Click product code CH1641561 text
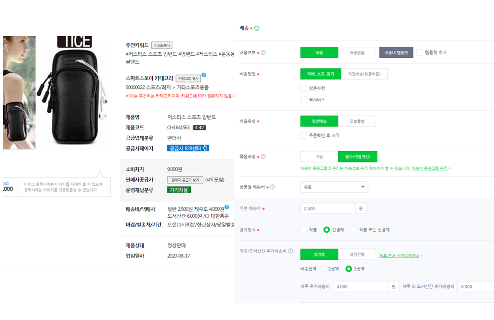 179,127
